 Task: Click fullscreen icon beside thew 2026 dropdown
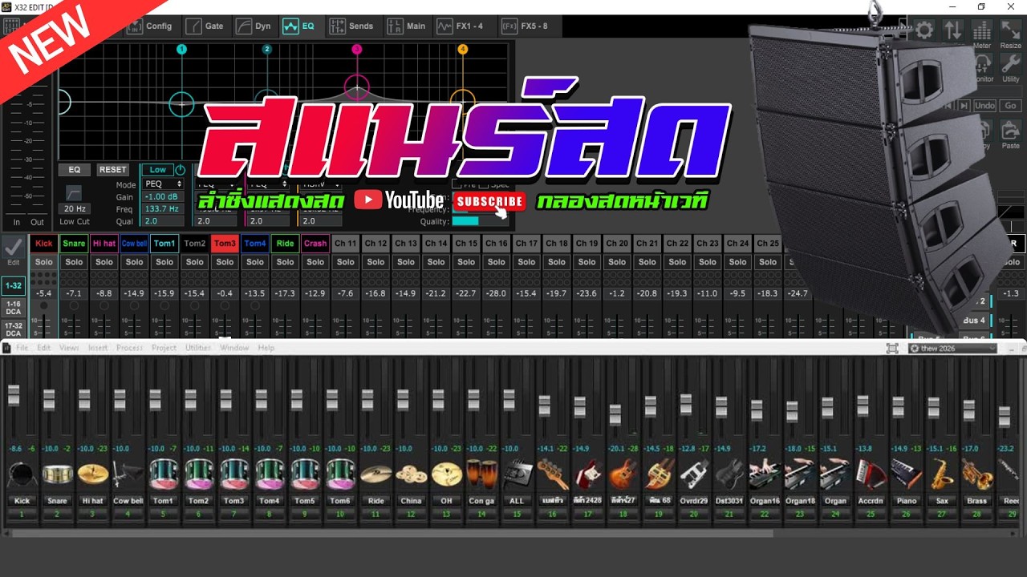[892, 348]
